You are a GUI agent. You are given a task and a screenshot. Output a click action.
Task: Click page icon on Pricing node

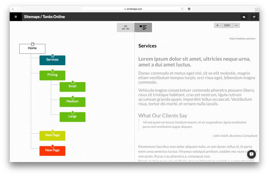tap(53, 71)
